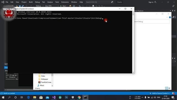Click the Stealer solution name badge
The width and height of the screenshot is (177, 100).
click(x=119, y=2)
